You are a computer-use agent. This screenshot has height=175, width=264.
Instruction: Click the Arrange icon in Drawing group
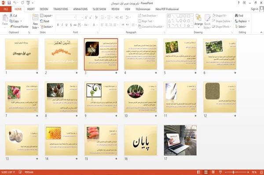(x=198, y=18)
